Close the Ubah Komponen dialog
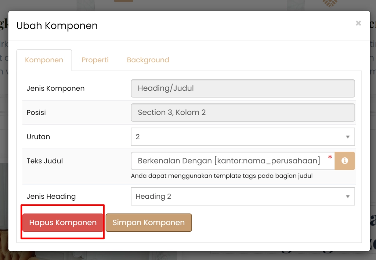The image size is (376, 260). click(358, 23)
